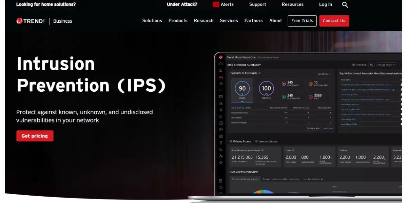The image size is (407, 203).
Task: Click the 15,365 monitored/blocked attempts value
Action: coord(262,157)
